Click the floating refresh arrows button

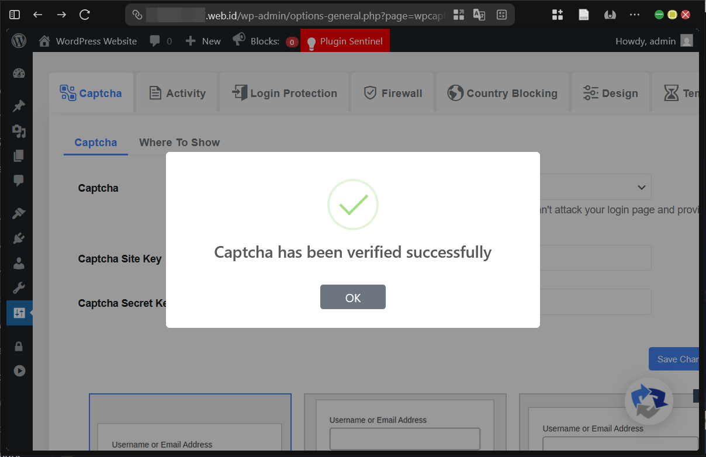(x=649, y=402)
